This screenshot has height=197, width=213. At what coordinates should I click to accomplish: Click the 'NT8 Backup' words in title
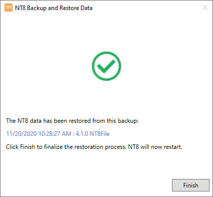pos(31,8)
